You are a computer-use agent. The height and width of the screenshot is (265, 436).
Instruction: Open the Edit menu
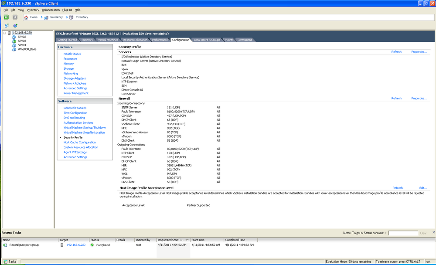(x=13, y=10)
